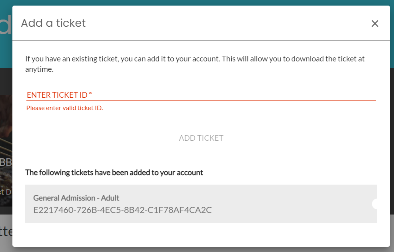Click the "General Admission - Adult" label
394x252 pixels.
(x=76, y=198)
